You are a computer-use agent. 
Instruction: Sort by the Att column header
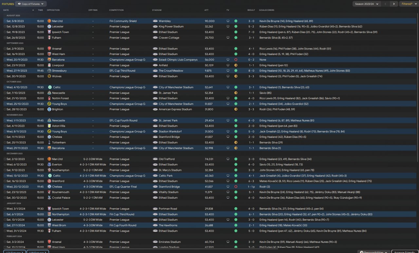(206, 10)
